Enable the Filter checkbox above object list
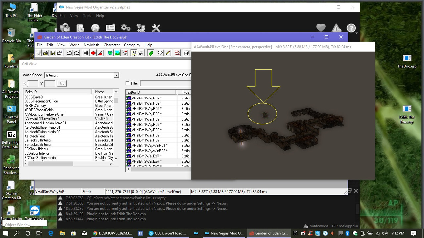 click(x=127, y=83)
